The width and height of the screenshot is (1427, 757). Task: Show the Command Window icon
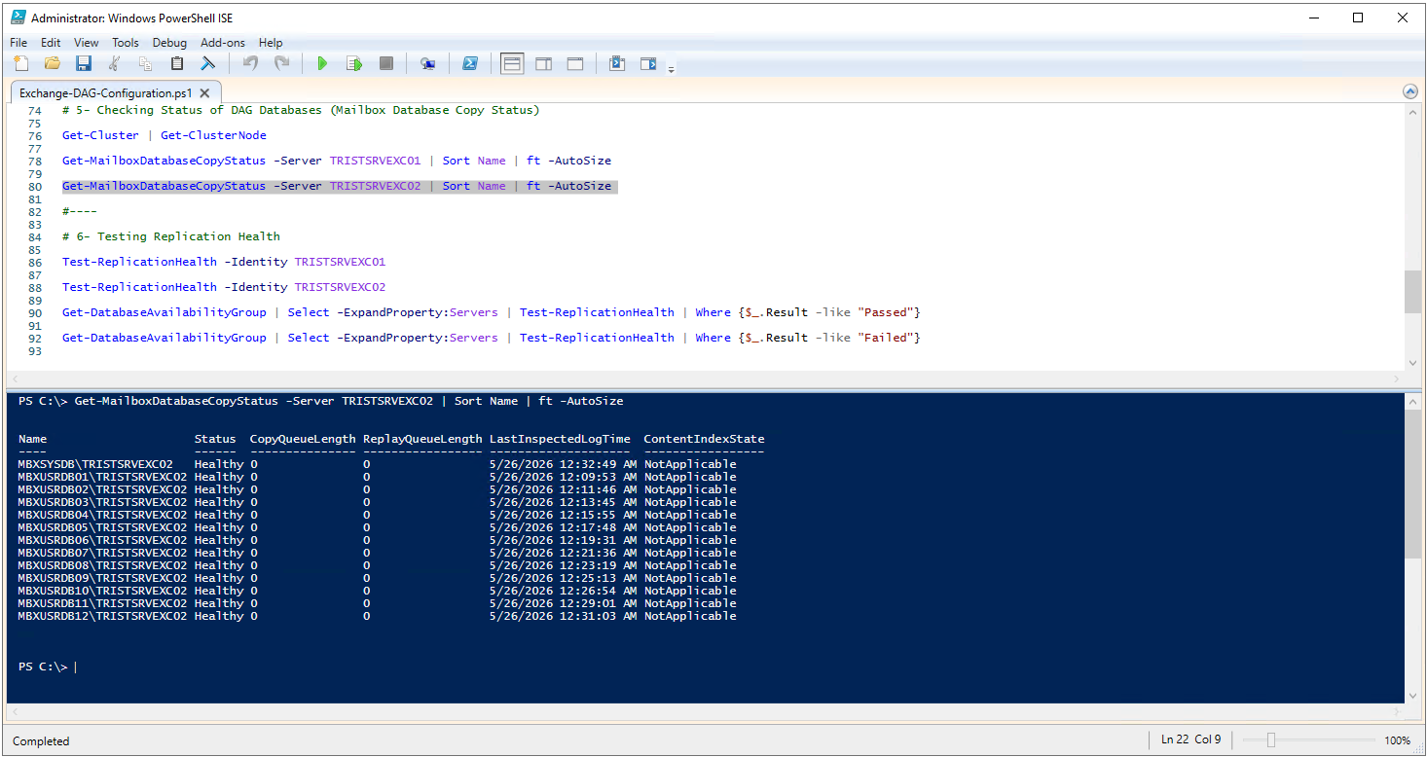coord(616,63)
